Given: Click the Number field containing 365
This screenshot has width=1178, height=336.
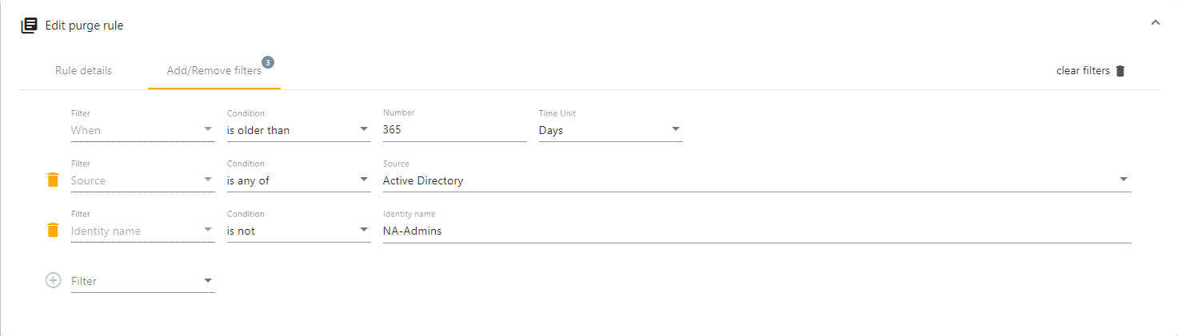Looking at the screenshot, I should tap(454, 130).
